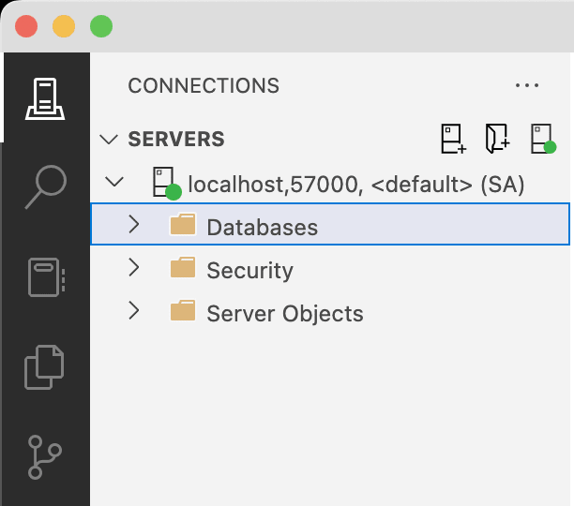Click the Databases folder icon

click(x=183, y=224)
